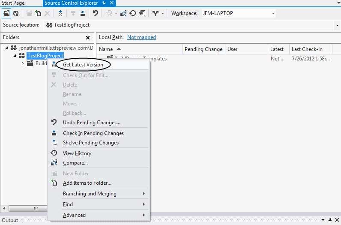Toggle the Folders pane toolbar icon
Screen dimensions: 341x225
pos(6,13)
